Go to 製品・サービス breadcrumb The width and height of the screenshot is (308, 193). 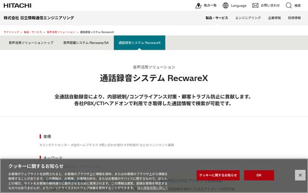(33, 32)
